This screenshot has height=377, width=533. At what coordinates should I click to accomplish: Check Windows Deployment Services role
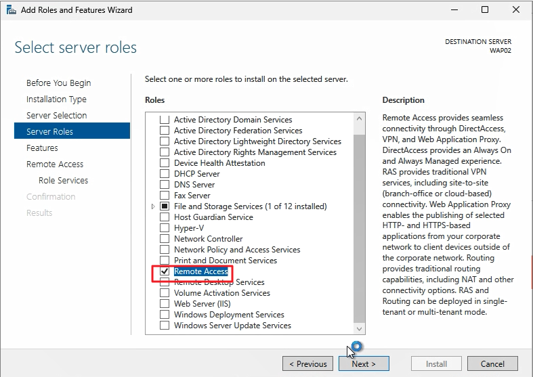165,315
